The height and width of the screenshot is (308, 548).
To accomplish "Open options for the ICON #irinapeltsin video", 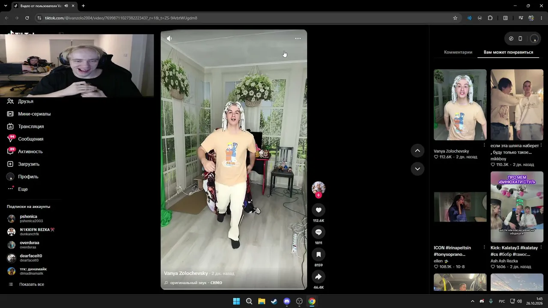I will coord(484,247).
